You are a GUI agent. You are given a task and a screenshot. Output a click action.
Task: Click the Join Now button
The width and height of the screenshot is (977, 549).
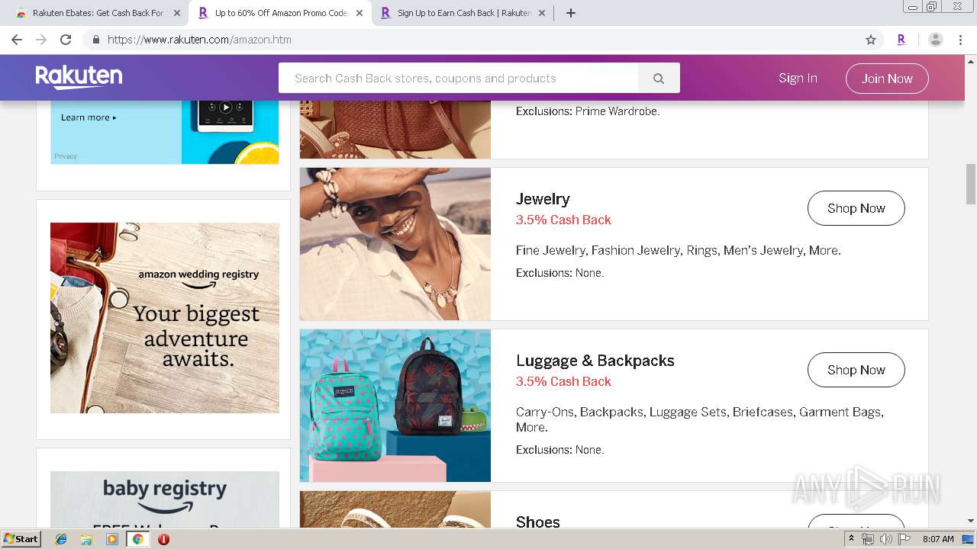tap(887, 78)
